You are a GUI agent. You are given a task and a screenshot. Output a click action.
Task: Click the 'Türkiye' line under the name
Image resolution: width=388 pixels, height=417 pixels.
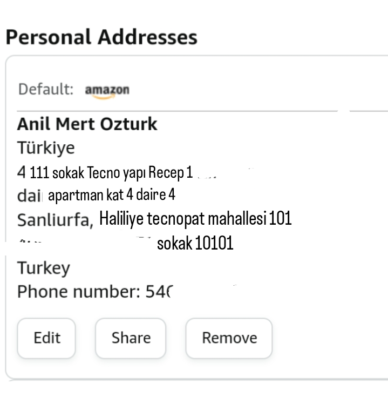(x=46, y=148)
